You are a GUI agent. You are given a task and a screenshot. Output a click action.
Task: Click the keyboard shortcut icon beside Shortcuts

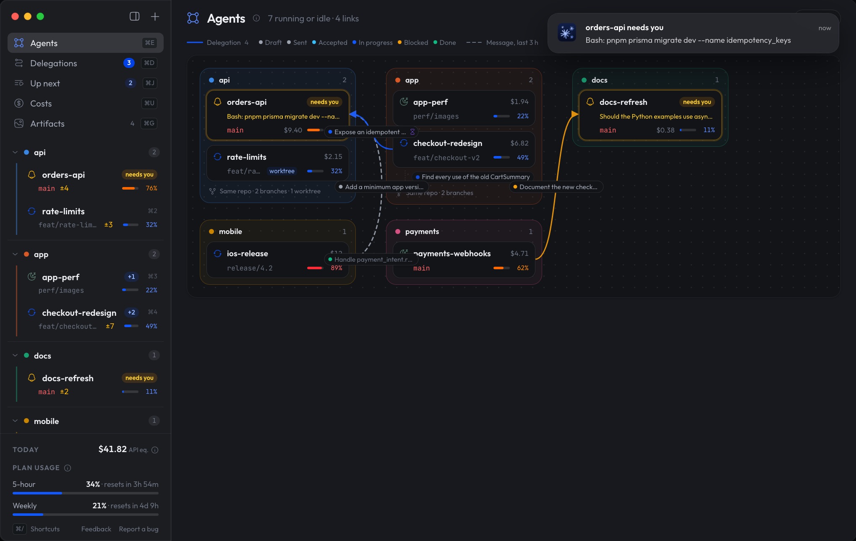[19, 529]
